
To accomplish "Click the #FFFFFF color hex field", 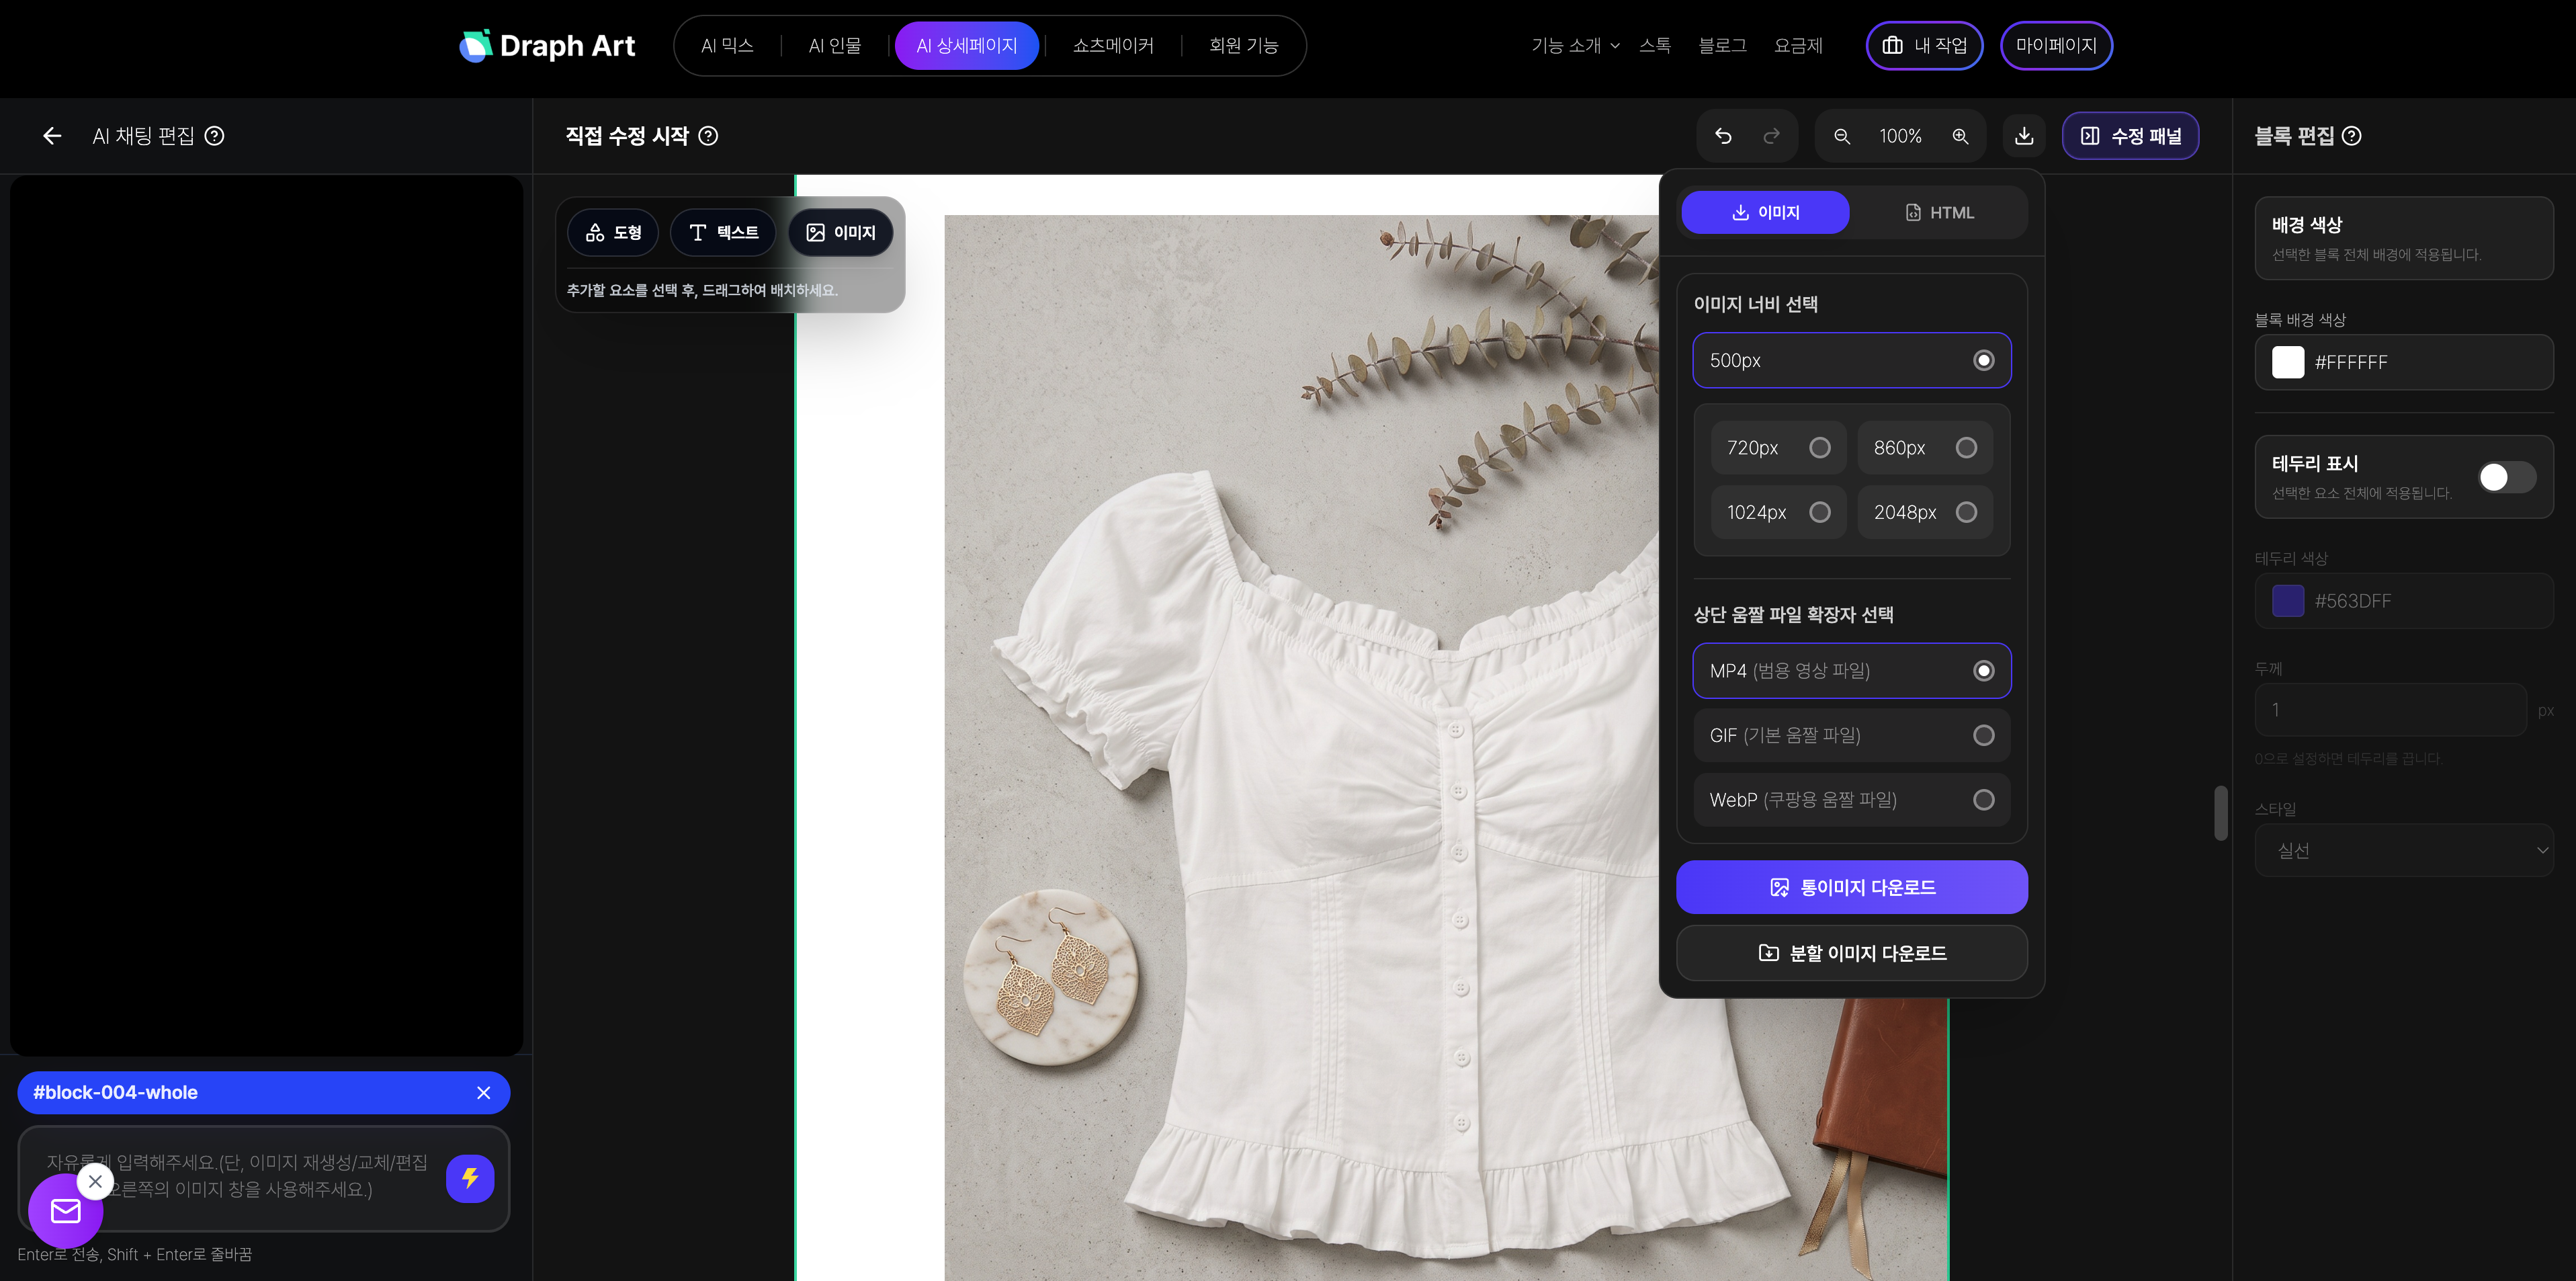I will [2404, 362].
